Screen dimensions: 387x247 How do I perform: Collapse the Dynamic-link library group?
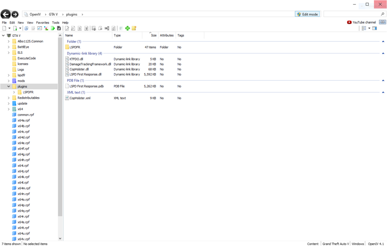[383, 53]
